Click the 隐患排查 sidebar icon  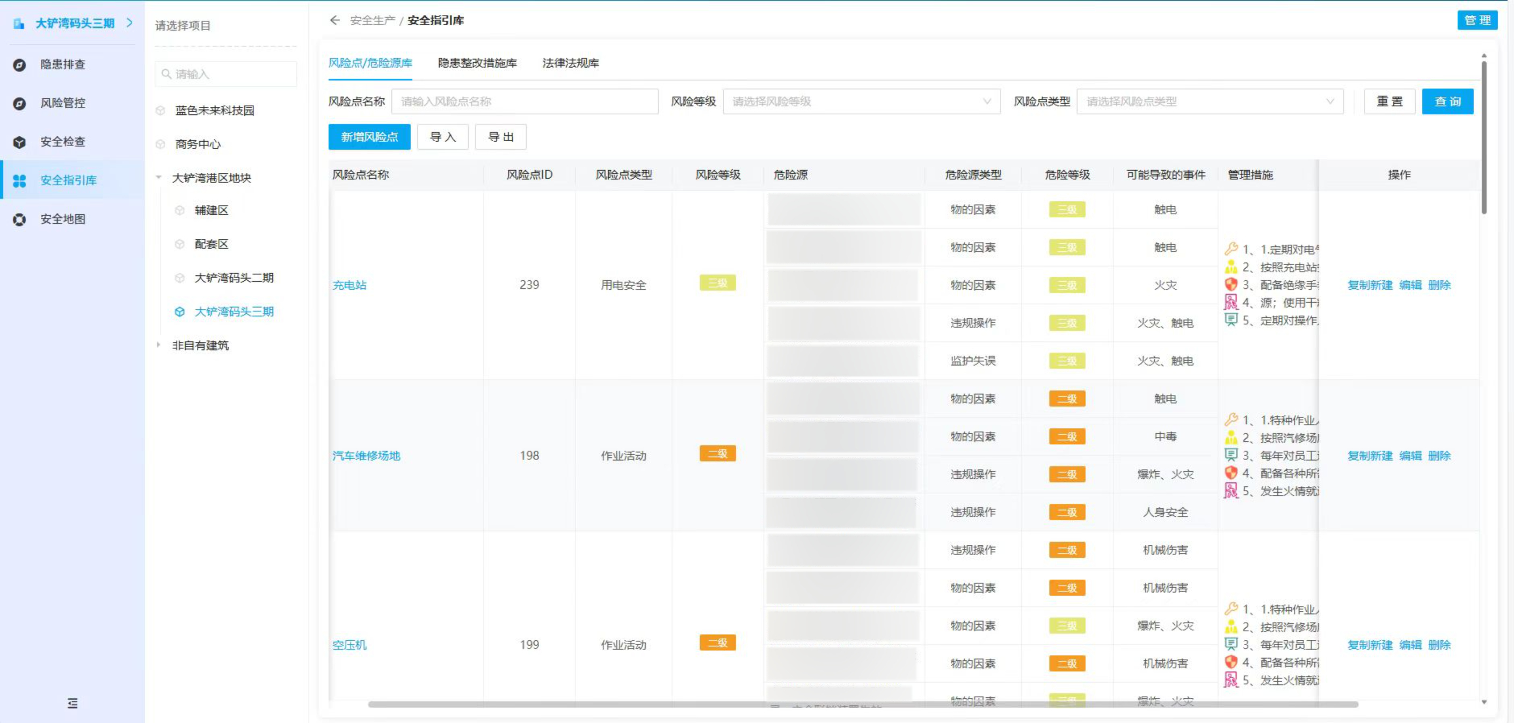19,64
